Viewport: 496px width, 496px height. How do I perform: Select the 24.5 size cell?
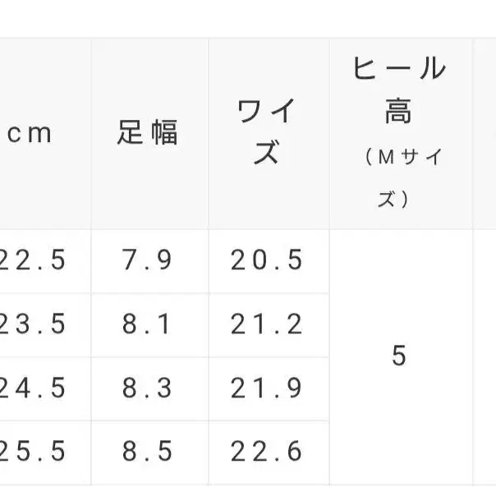point(33,388)
